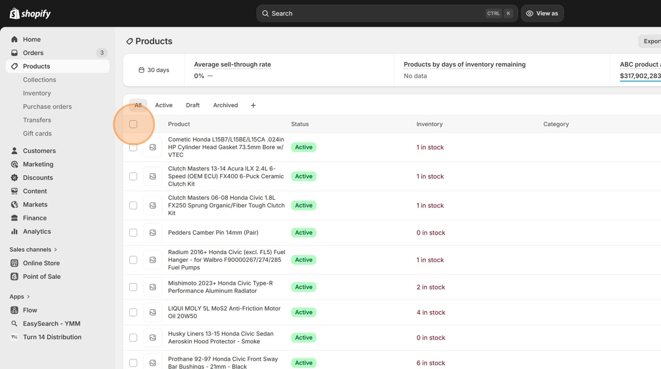Select Prothane Sway Bar Bushings checkbox
This screenshot has height=369, width=661.
click(133, 363)
